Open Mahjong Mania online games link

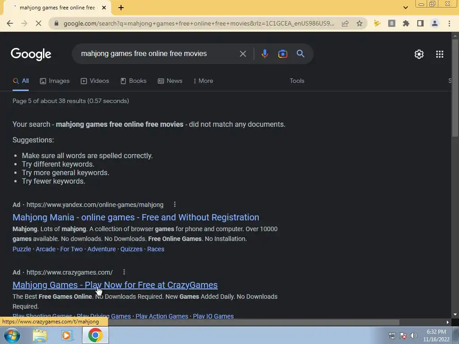(136, 217)
